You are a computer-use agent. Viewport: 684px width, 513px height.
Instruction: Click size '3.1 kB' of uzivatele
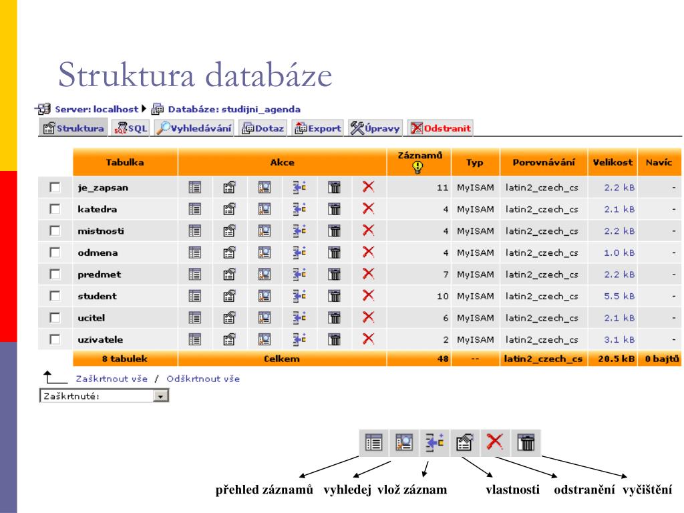(619, 340)
